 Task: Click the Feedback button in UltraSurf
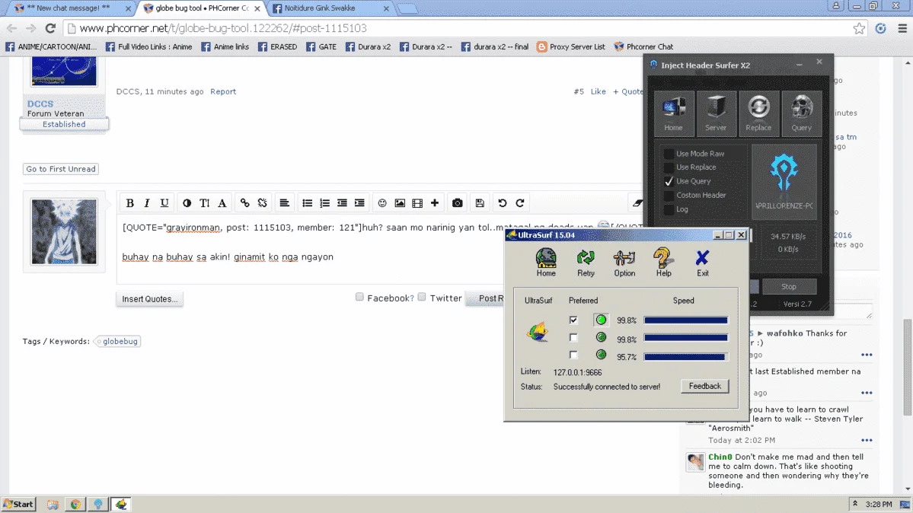coord(704,386)
